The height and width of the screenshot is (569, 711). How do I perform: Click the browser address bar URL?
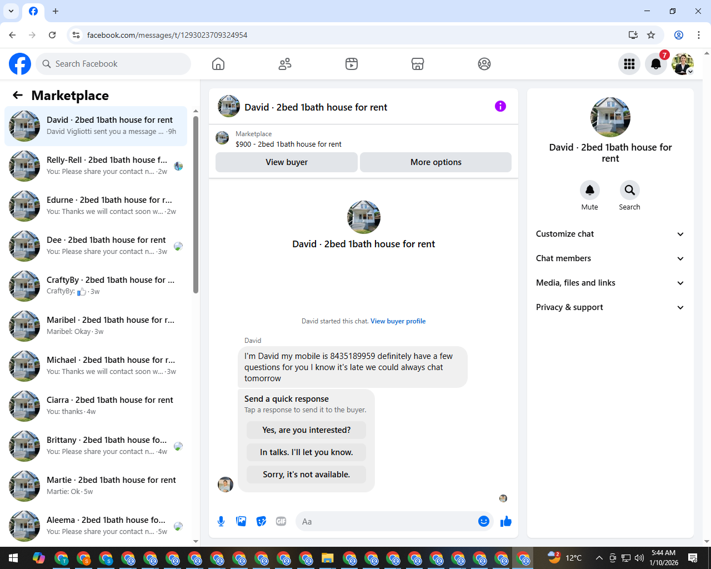167,35
